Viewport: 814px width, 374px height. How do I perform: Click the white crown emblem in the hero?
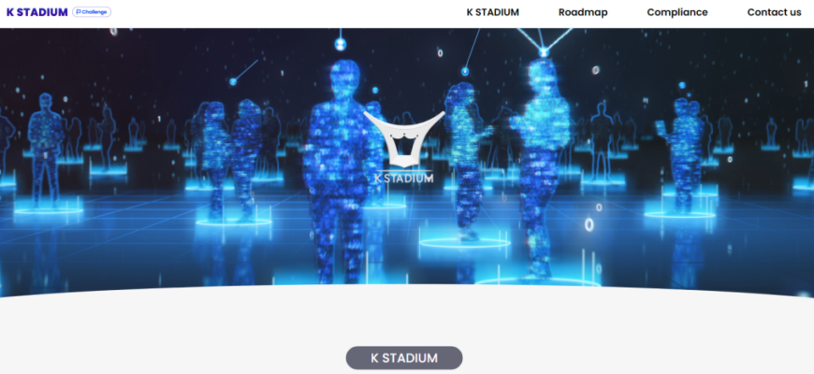(x=403, y=139)
